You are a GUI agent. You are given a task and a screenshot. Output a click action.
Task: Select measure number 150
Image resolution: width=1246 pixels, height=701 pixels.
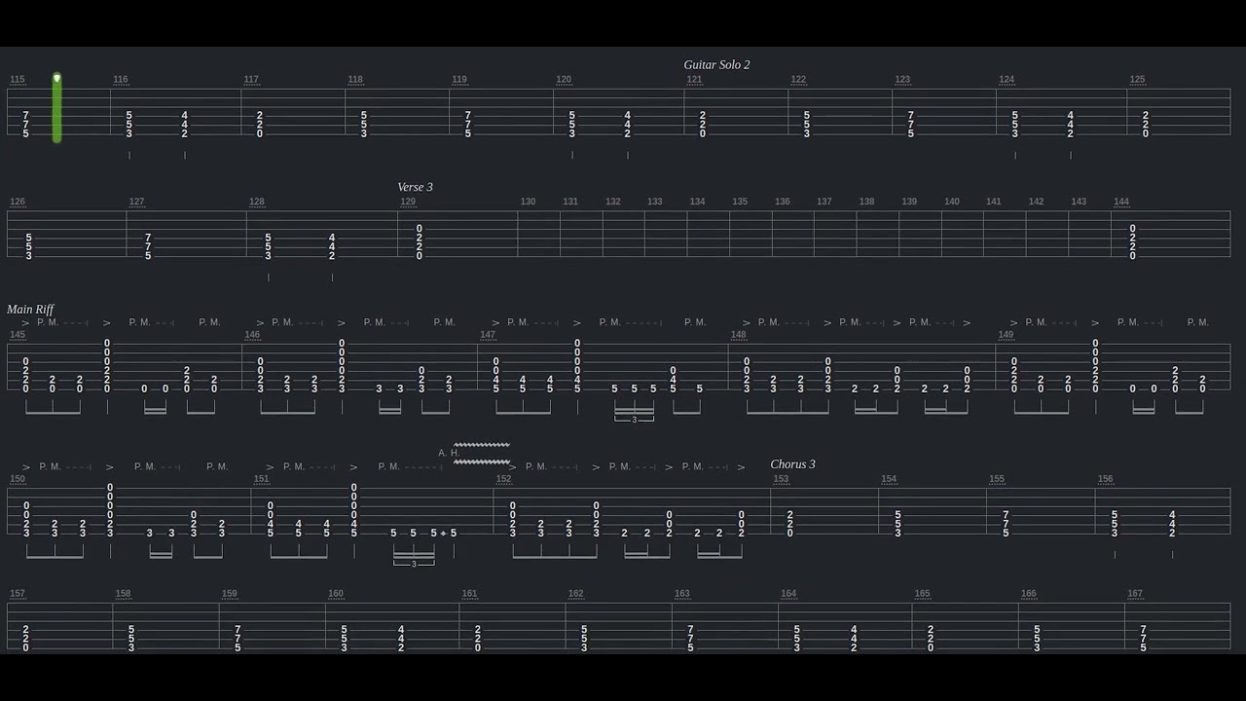coord(18,479)
